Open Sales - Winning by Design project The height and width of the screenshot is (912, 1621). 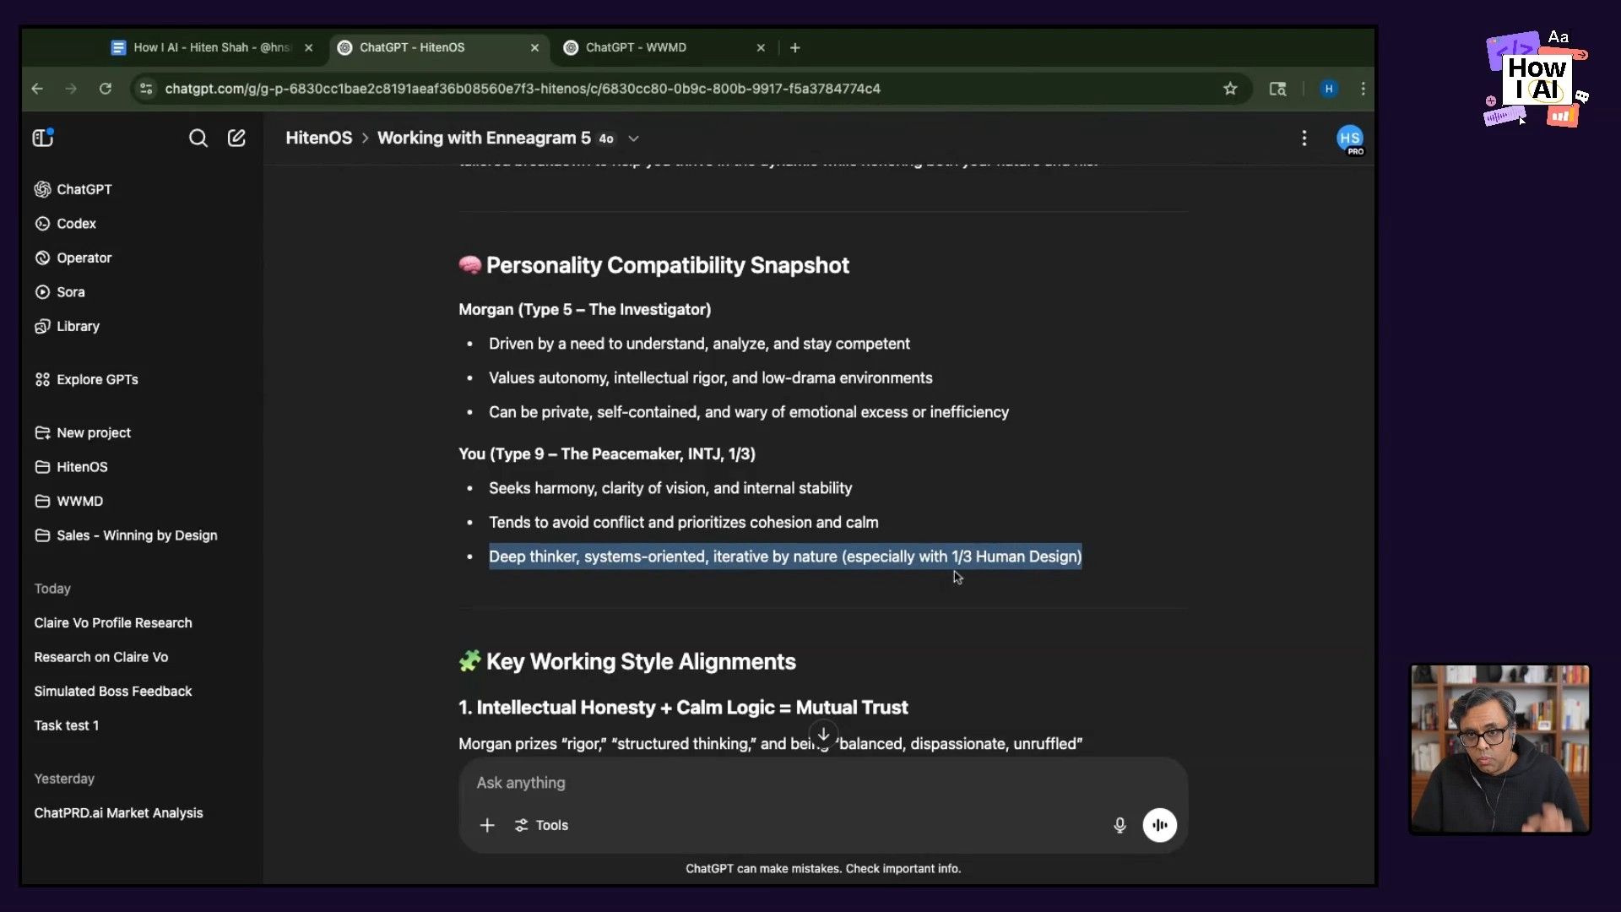click(x=127, y=535)
